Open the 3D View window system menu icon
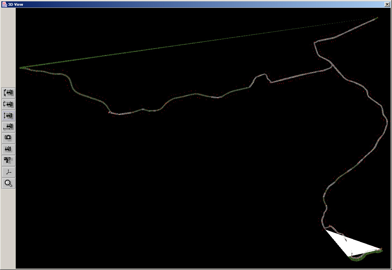The image size is (392, 270). (x=4, y=4)
